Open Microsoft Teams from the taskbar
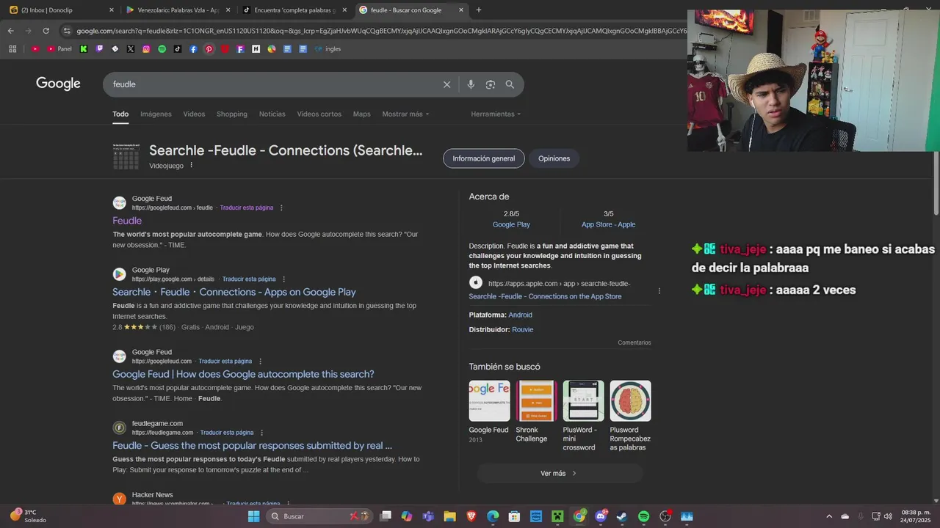This screenshot has width=940, height=528. [428, 516]
